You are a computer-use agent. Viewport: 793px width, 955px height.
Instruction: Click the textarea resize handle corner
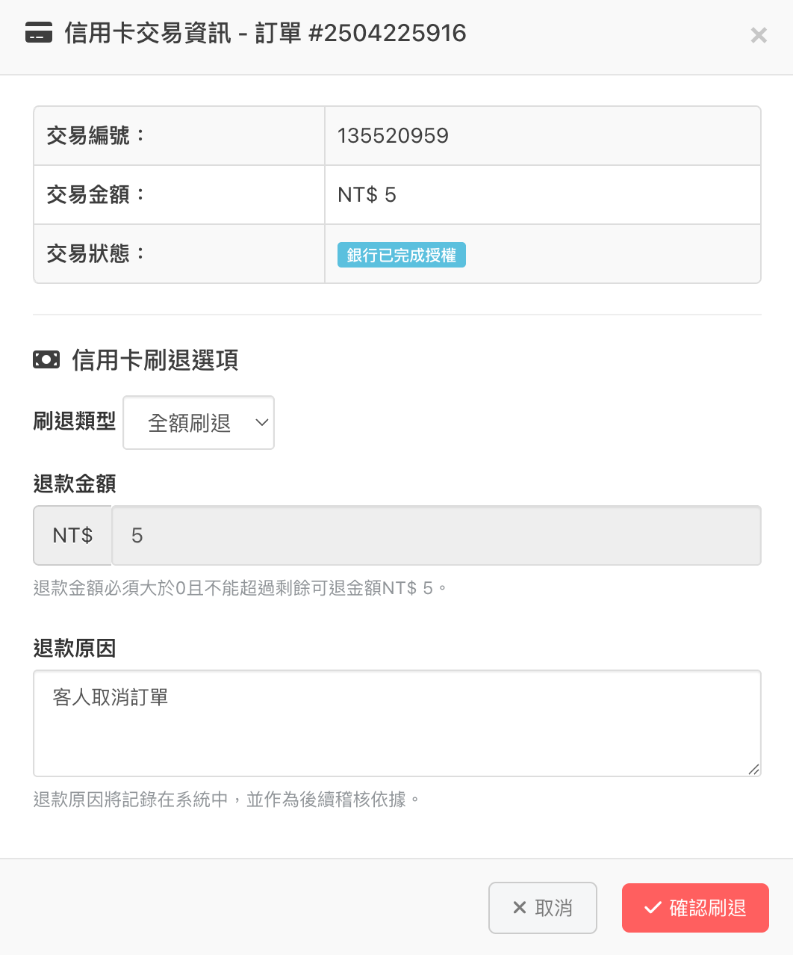point(753,769)
